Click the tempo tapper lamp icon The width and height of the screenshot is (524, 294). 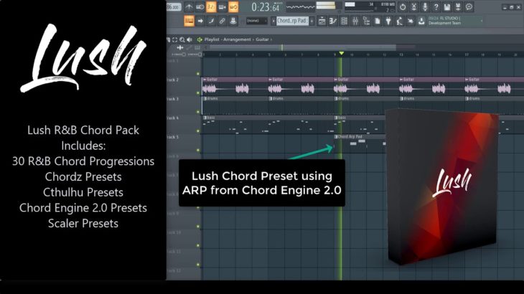(399, 21)
